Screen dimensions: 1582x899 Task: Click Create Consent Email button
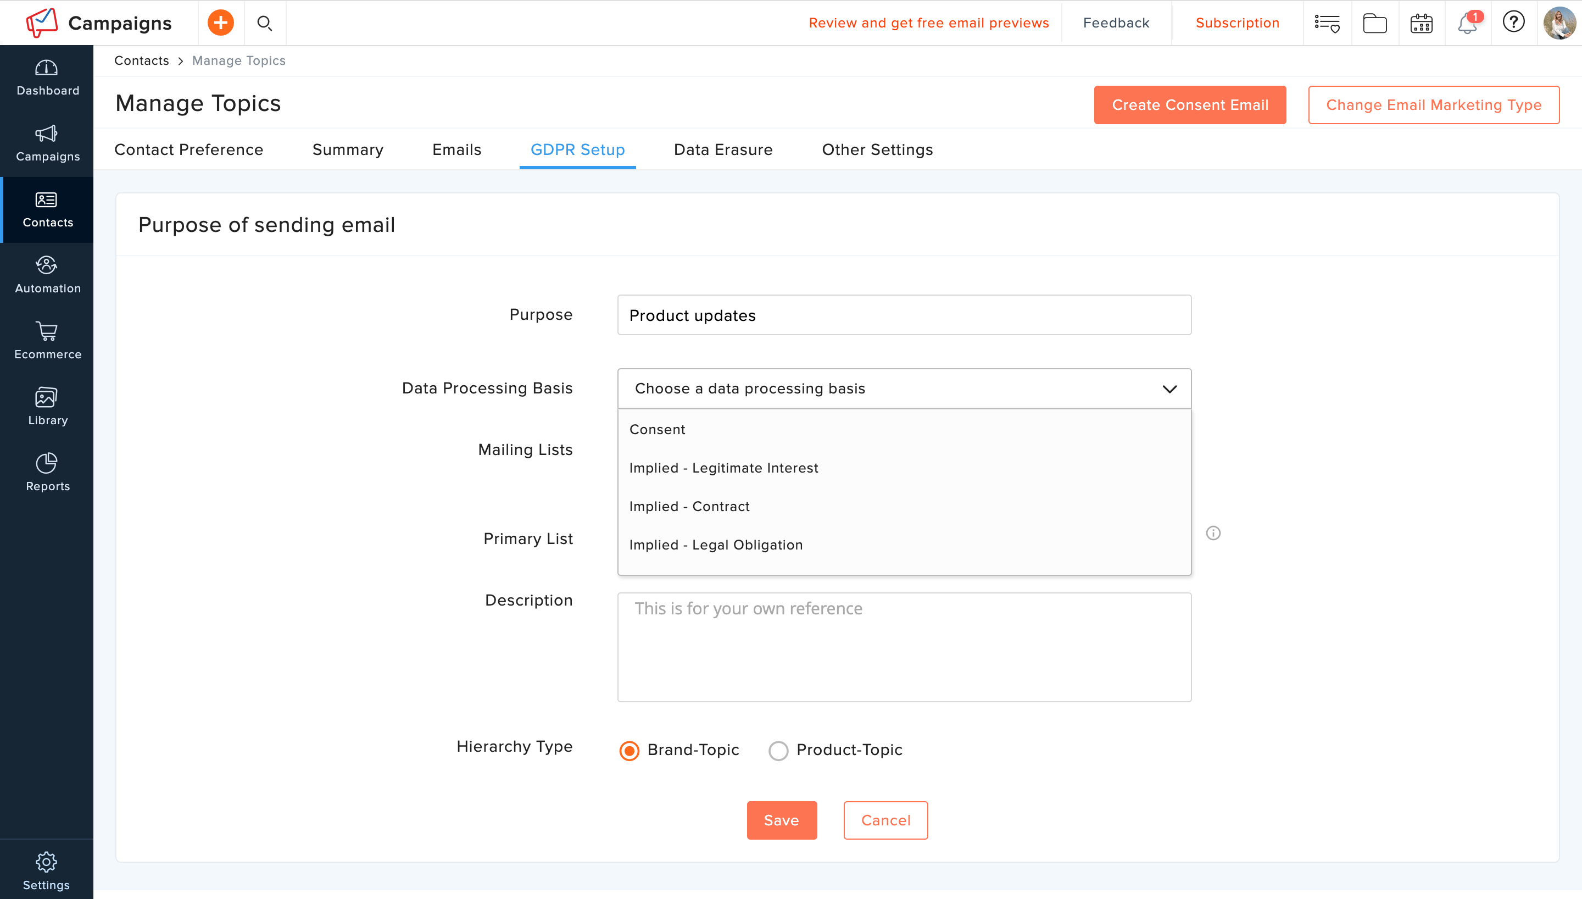click(x=1190, y=105)
